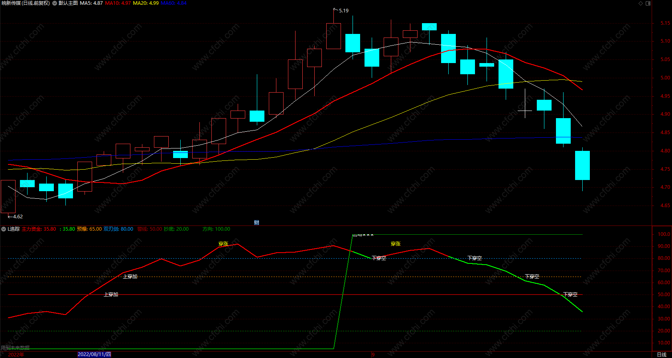Screen dimensions: 672x358
Task: Click the 4.62 low price label
Action: (x=18, y=217)
